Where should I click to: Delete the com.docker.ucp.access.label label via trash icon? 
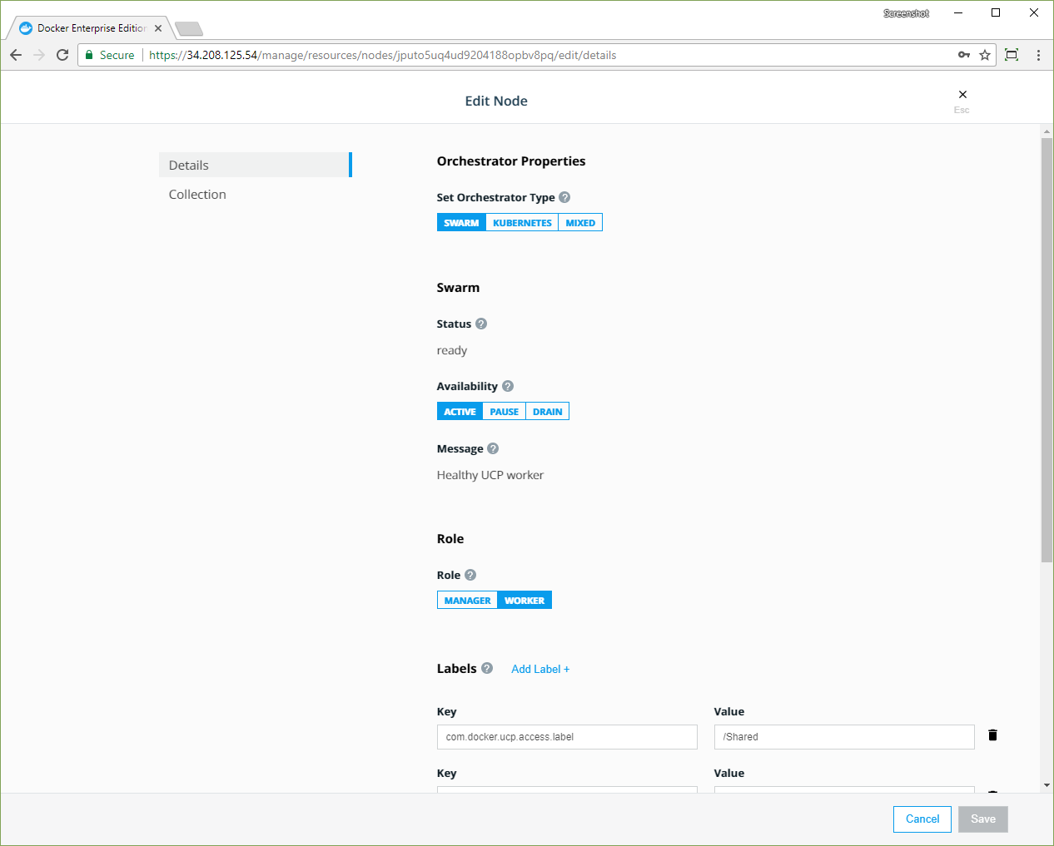[992, 735]
